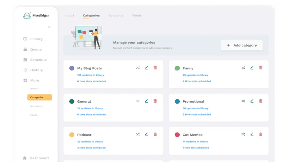
Task: Open Promotional 3 time slots scheduled link
Action: (x=197, y=115)
